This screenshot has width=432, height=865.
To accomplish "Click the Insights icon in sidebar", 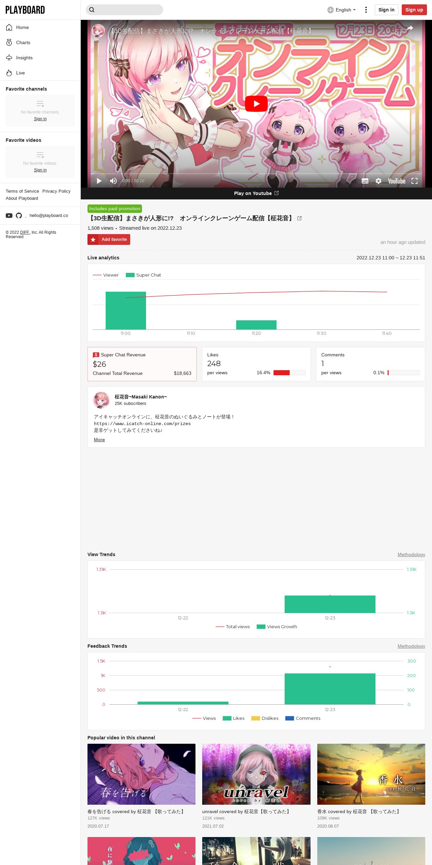I will (9, 58).
